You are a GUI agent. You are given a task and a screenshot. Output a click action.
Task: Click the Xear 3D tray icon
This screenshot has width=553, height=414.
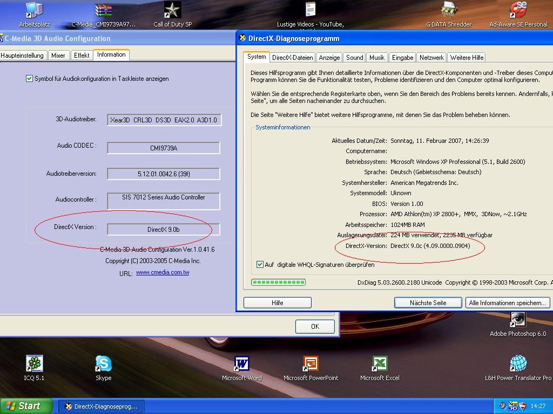(x=513, y=406)
